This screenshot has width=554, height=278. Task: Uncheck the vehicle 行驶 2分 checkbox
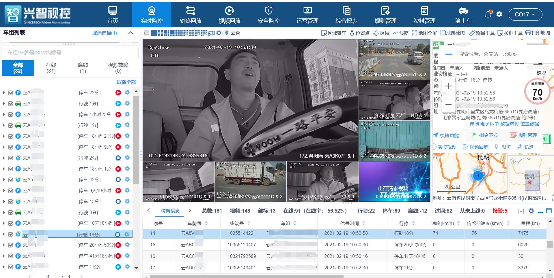point(11,158)
